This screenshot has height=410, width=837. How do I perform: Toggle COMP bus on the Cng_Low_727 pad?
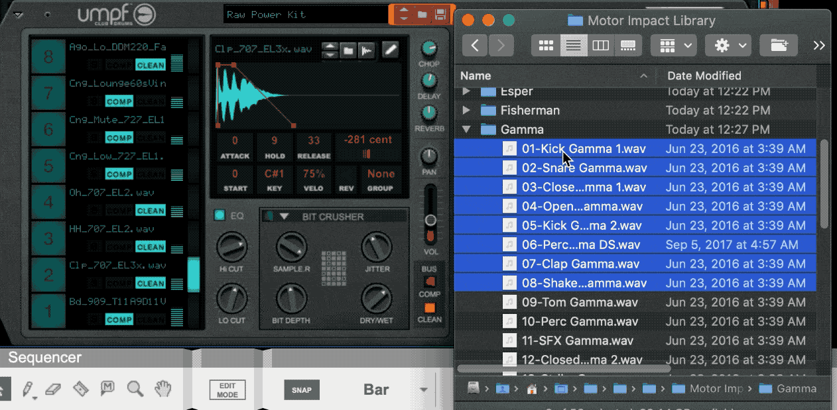coord(119,174)
